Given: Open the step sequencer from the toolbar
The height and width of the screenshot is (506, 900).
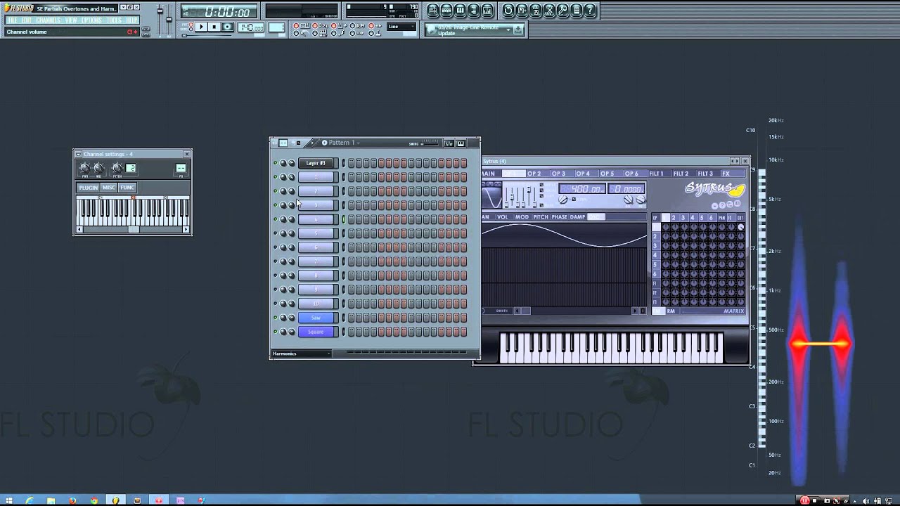Looking at the screenshot, I should point(446,11).
